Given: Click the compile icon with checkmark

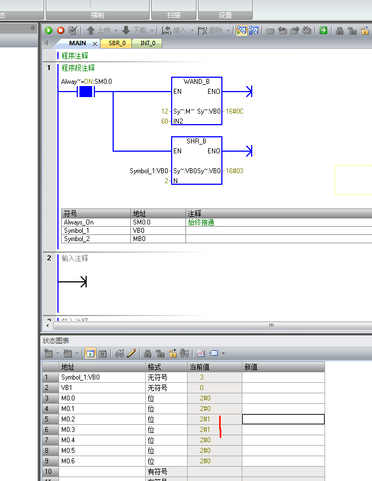Looking at the screenshot, I should [72, 30].
